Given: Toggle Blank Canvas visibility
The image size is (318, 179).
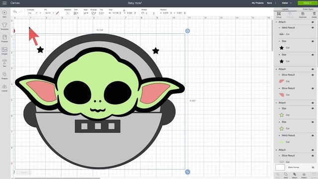Looking at the screenshot, I should click(x=313, y=168).
